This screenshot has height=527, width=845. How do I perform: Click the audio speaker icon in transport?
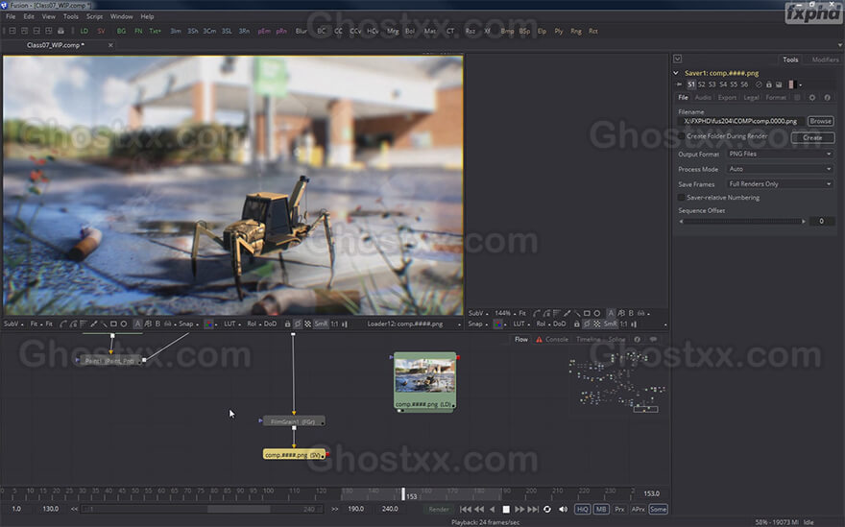click(x=563, y=509)
